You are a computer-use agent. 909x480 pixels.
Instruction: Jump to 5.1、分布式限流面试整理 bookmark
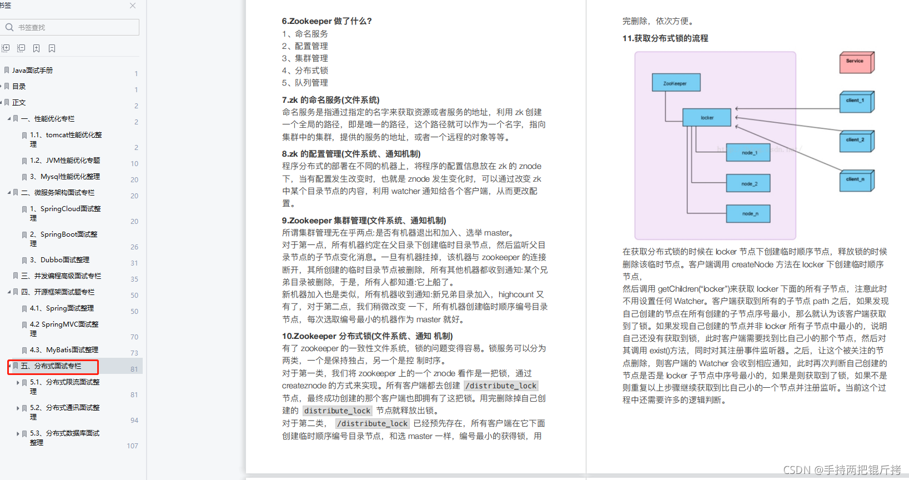[65, 387]
